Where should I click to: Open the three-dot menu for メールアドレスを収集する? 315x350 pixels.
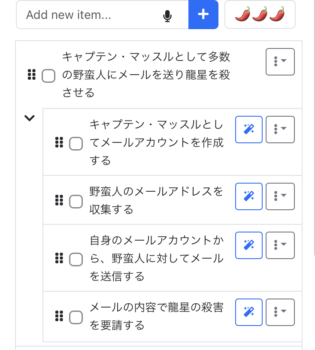click(280, 196)
